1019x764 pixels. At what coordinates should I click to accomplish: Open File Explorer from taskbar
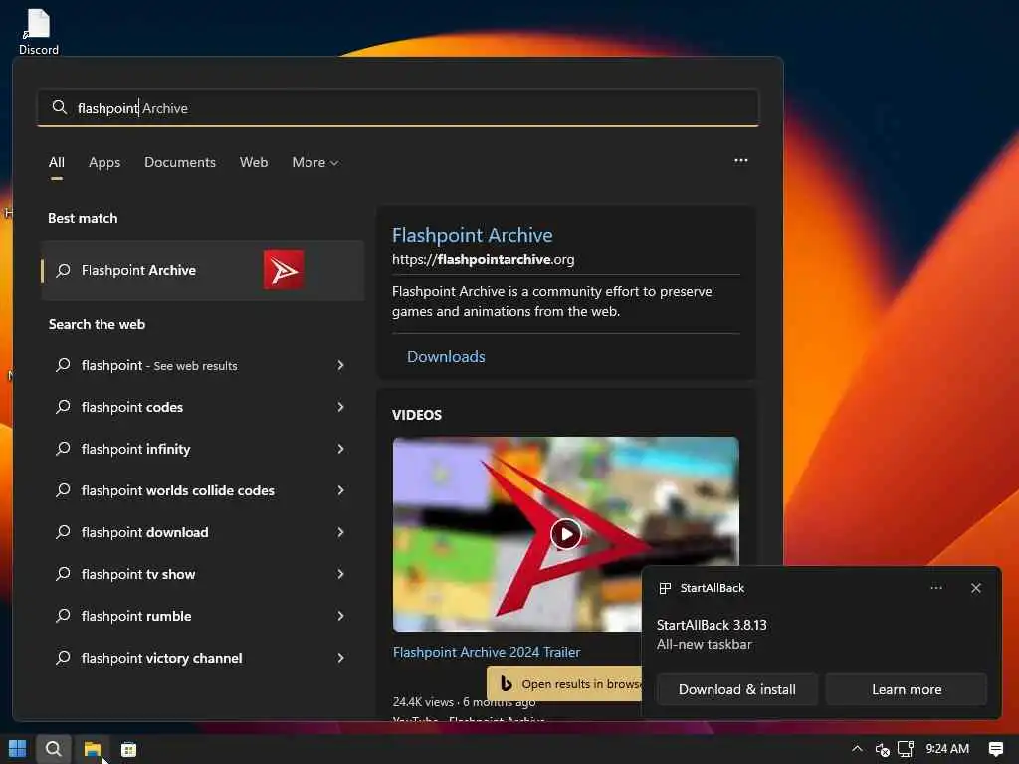93,749
